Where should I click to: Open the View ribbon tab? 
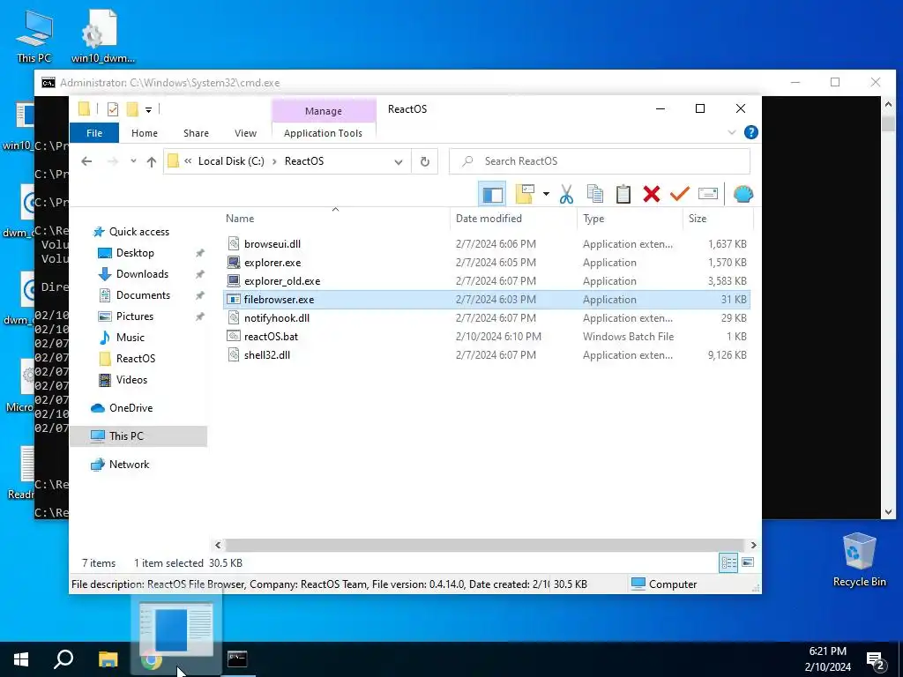point(245,133)
